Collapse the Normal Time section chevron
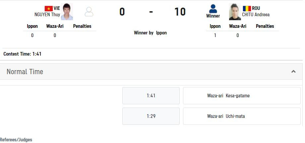 (293, 71)
